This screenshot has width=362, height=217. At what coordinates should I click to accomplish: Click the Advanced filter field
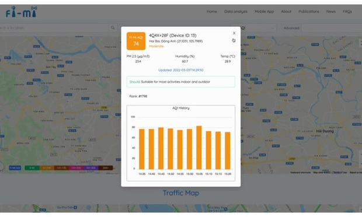click(332, 28)
